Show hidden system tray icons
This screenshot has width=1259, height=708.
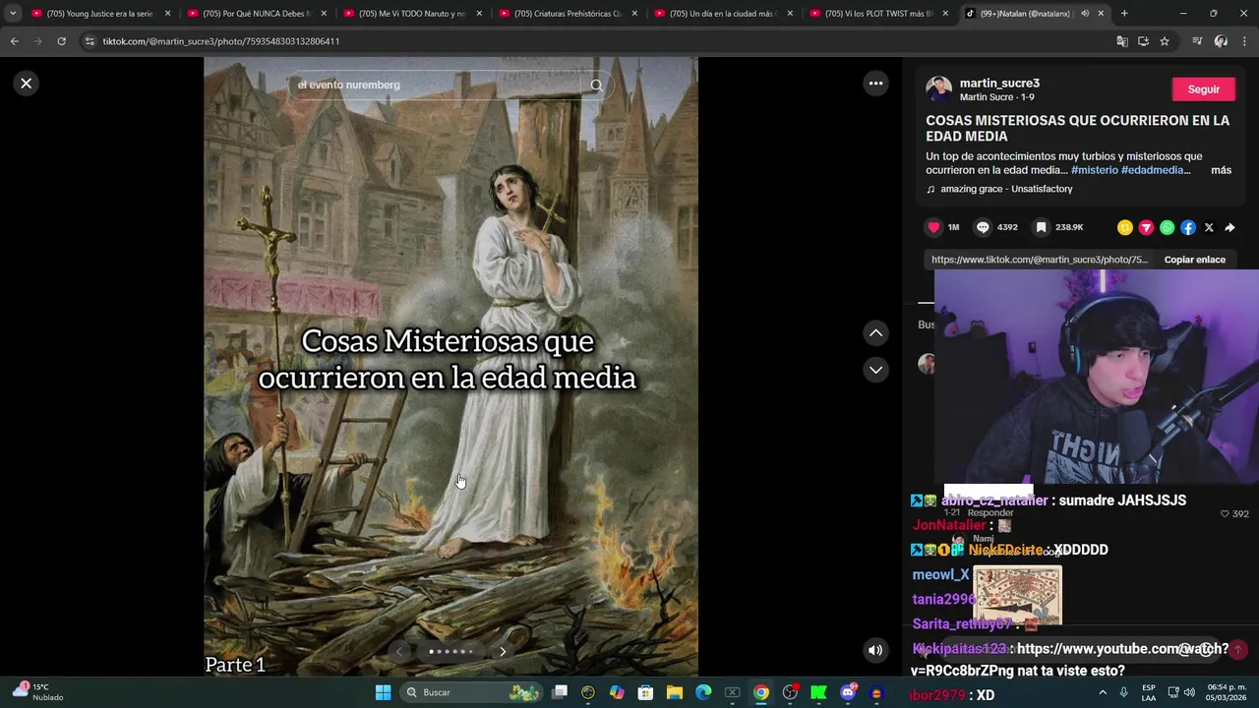(1102, 692)
